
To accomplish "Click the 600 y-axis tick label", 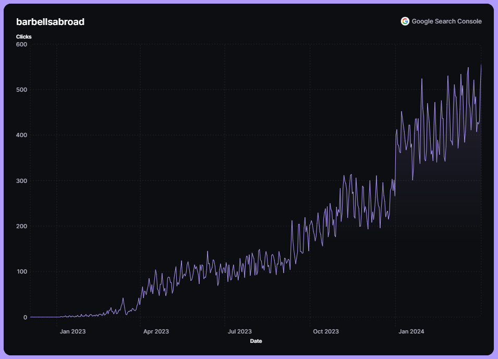I will click(x=21, y=44).
